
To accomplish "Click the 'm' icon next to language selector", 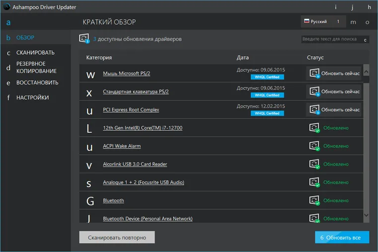I will point(353,22).
